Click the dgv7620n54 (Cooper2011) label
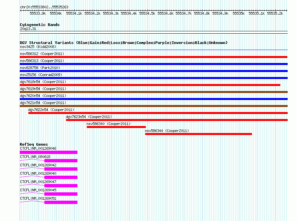The width and height of the screenshot is (297, 221). 43,96
